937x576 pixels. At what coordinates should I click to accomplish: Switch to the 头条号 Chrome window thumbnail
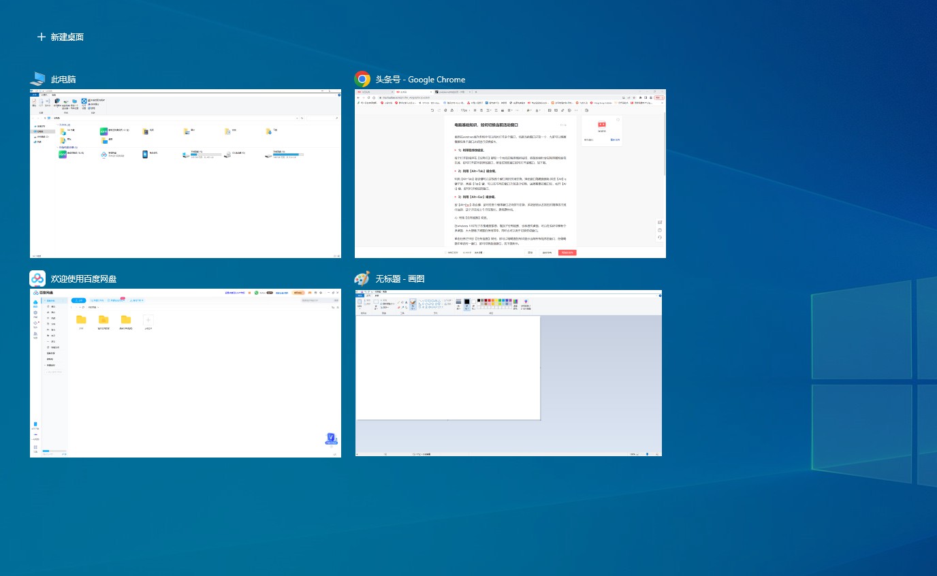click(510, 173)
